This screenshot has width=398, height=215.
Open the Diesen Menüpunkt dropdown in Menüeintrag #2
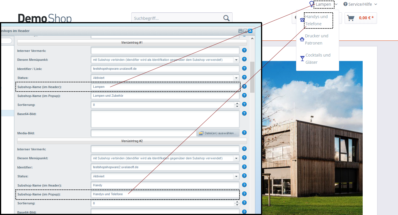pyautogui.click(x=236, y=158)
